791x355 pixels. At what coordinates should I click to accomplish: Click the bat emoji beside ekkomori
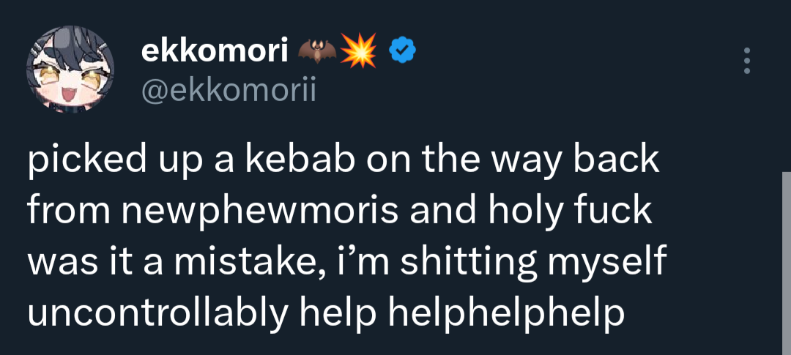(x=317, y=50)
